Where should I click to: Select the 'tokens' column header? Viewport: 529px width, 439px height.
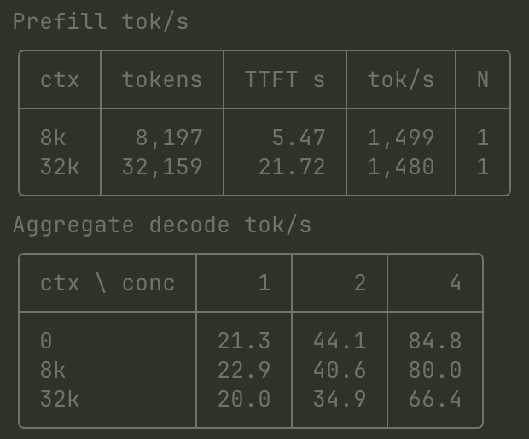162,80
